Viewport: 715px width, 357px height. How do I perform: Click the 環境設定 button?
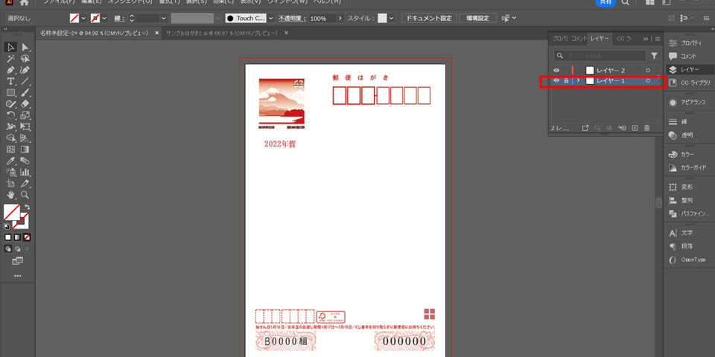point(478,17)
